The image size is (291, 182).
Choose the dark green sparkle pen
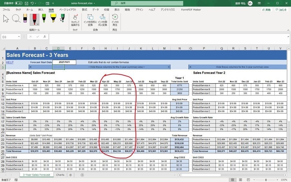[x=63, y=19]
